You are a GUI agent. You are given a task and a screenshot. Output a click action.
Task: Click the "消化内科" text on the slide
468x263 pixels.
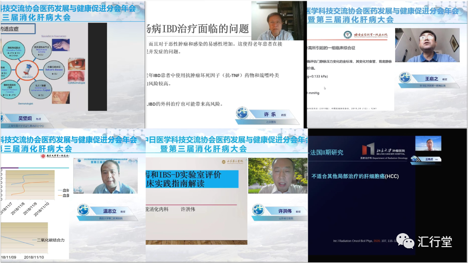tap(159, 209)
